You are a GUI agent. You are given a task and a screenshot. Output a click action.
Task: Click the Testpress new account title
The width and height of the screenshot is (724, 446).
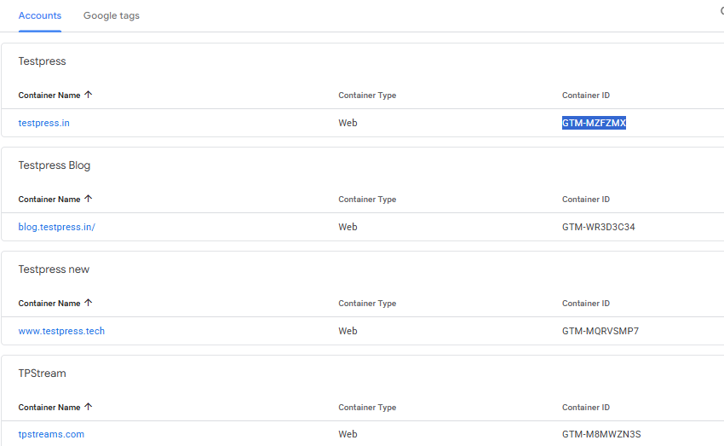54,269
